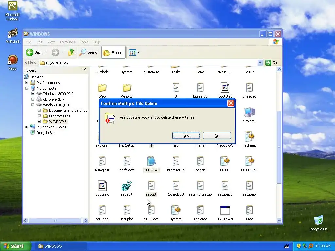The height and width of the screenshot is (251, 335).
Task: Click the Up folder toolbar icon
Action: [71, 52]
